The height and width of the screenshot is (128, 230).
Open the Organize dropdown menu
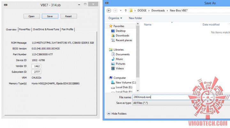115,18
